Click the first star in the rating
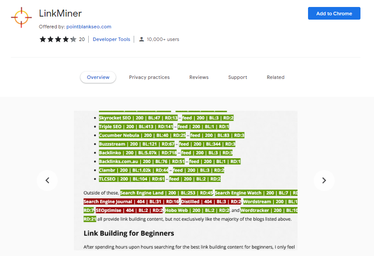Screen dimensions: 374x256 43,39
